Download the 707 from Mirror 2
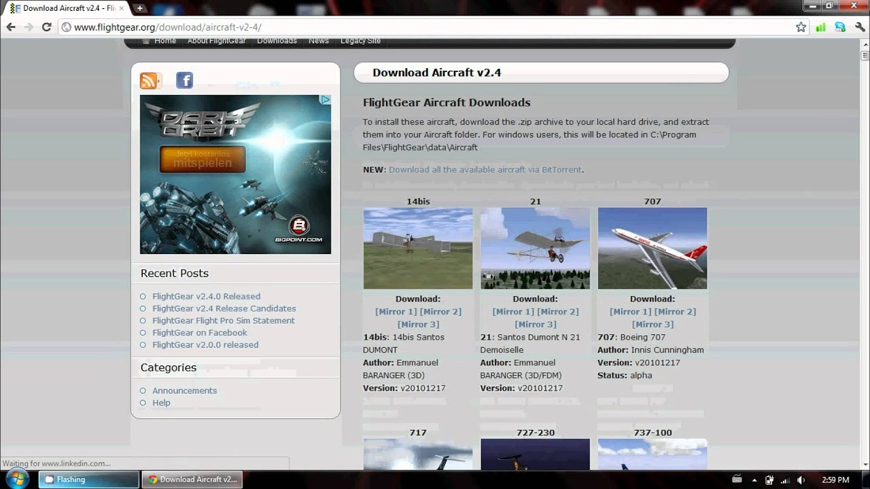 pyautogui.click(x=675, y=312)
